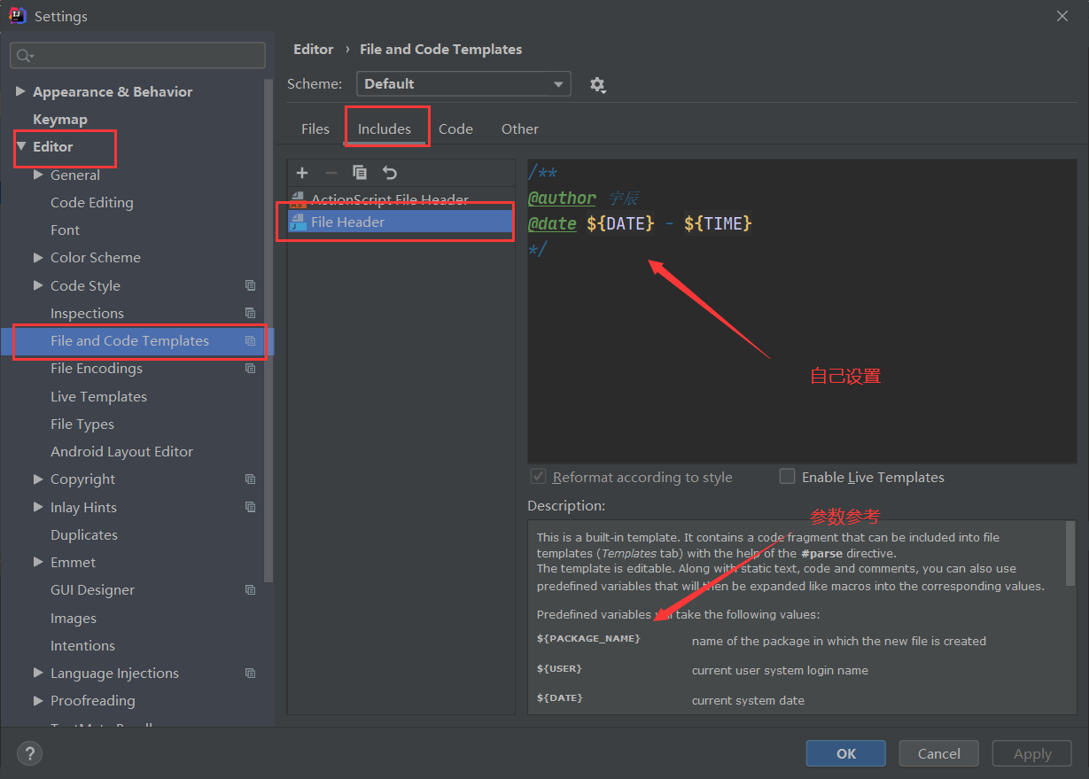Switch to the Code tab
This screenshot has height=779, width=1089.
point(455,129)
